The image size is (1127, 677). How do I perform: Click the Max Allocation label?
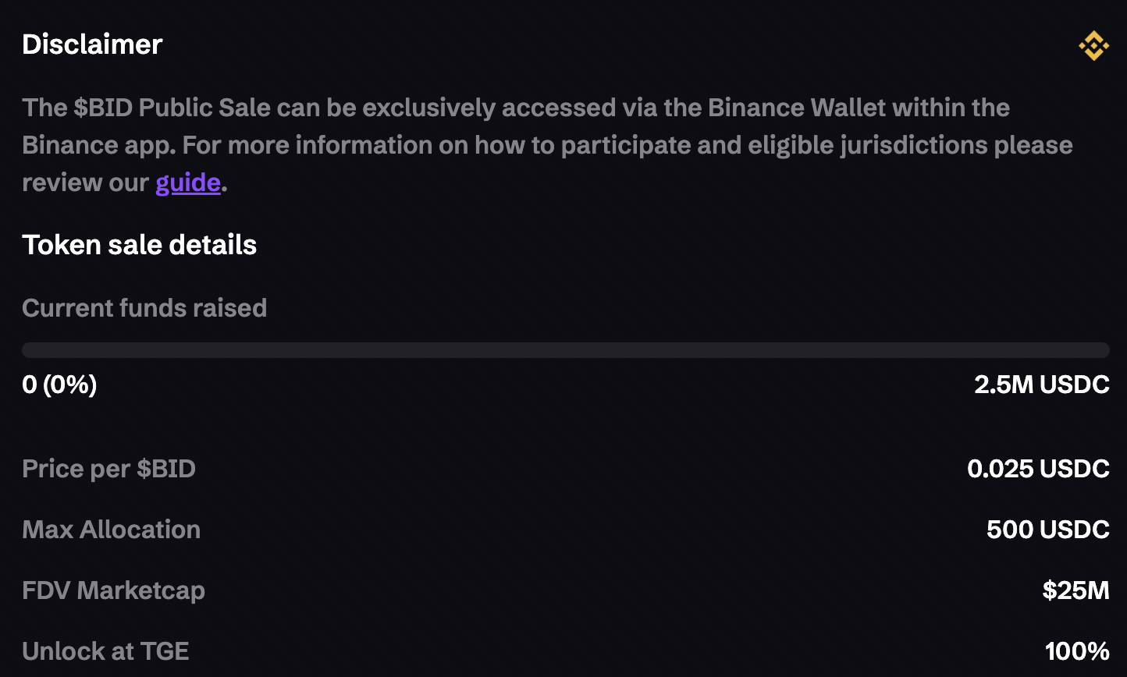[x=111, y=530]
